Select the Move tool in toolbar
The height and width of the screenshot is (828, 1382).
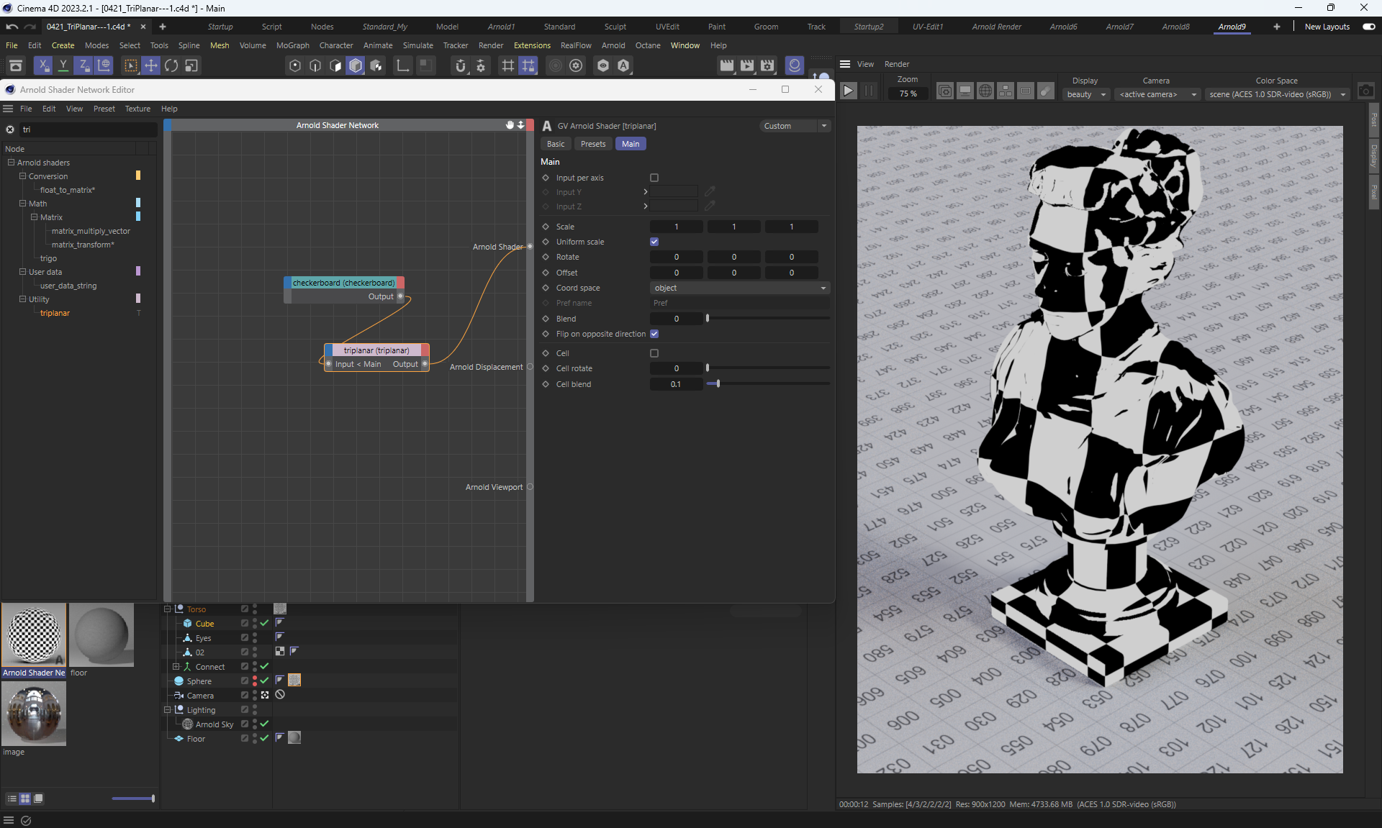[x=151, y=65]
